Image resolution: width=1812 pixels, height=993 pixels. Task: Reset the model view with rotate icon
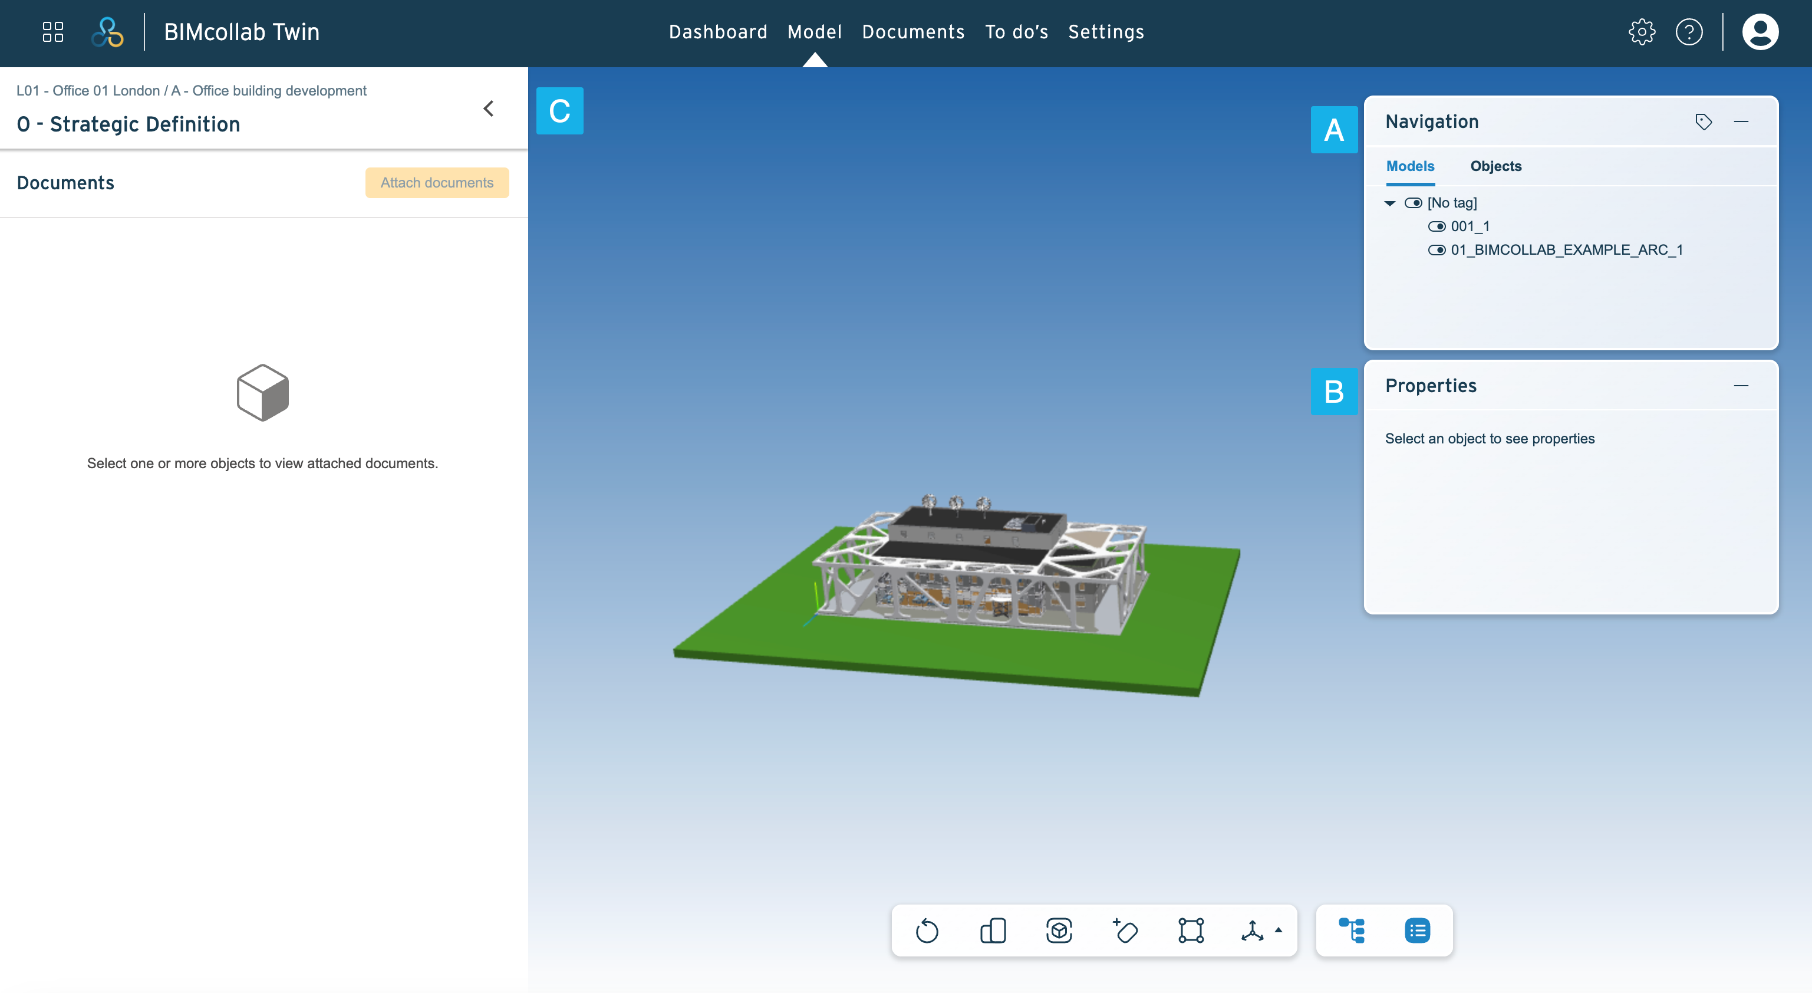coord(927,930)
